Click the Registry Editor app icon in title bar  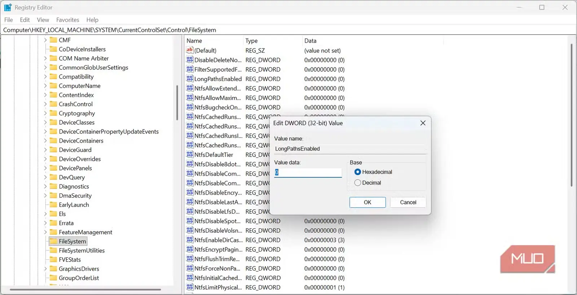coord(8,7)
